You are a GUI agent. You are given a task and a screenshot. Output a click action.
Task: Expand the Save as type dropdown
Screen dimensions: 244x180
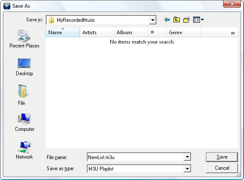[x=187, y=168]
